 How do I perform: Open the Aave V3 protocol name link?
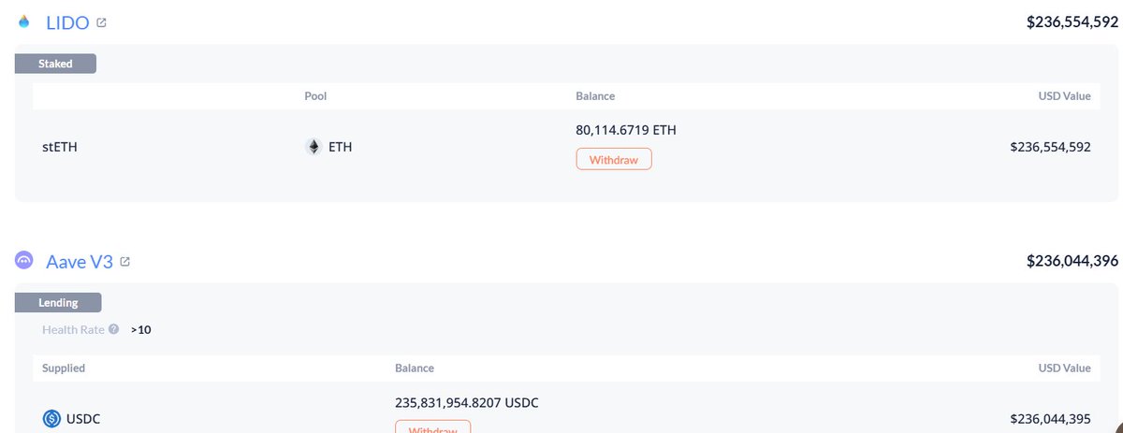pos(80,262)
